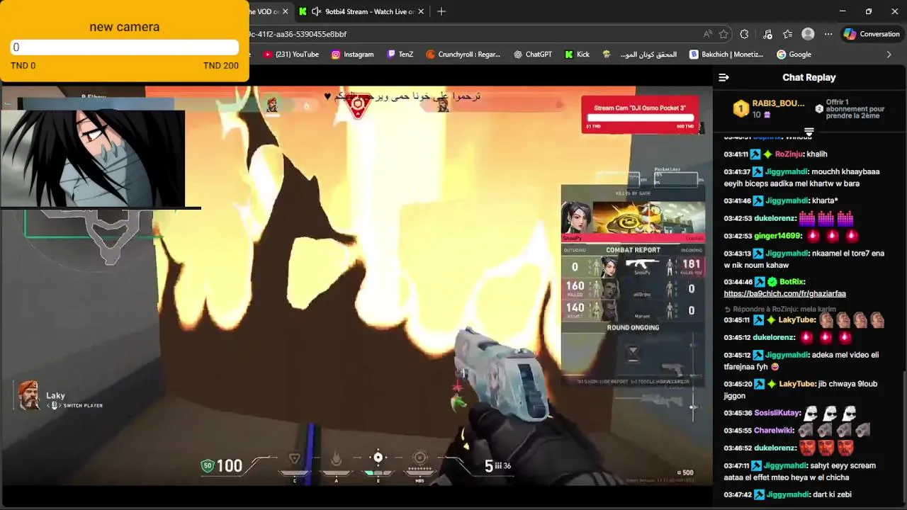Click the 'new camera' goal progress bar
Viewport: 907px width, 510px height.
[125, 47]
